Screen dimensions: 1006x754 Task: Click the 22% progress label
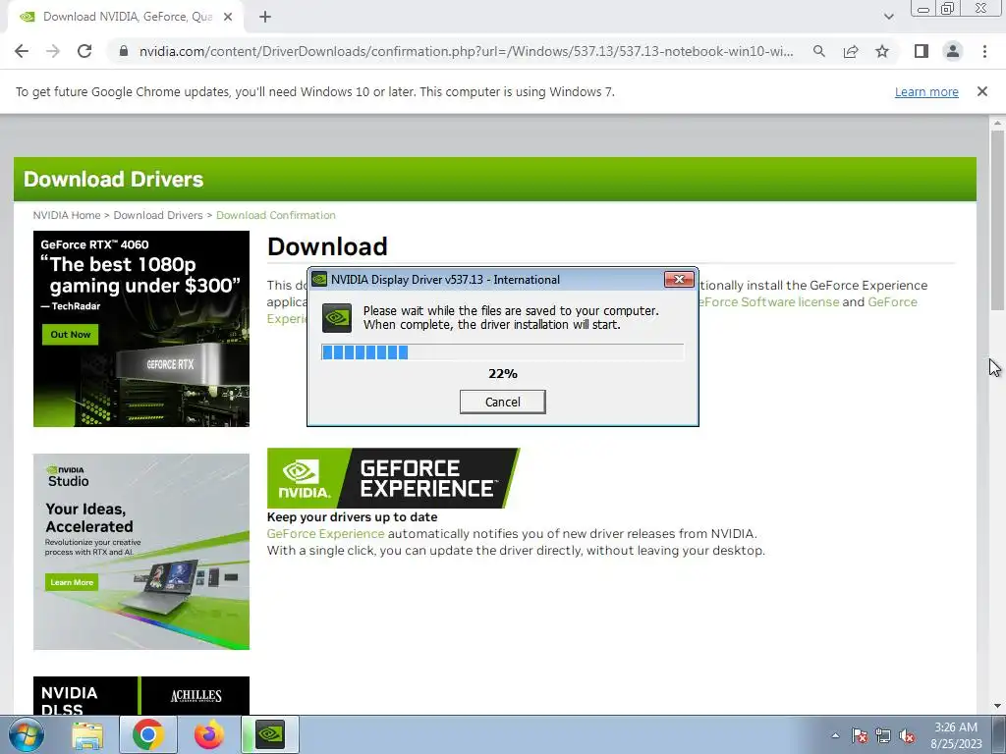502,374
